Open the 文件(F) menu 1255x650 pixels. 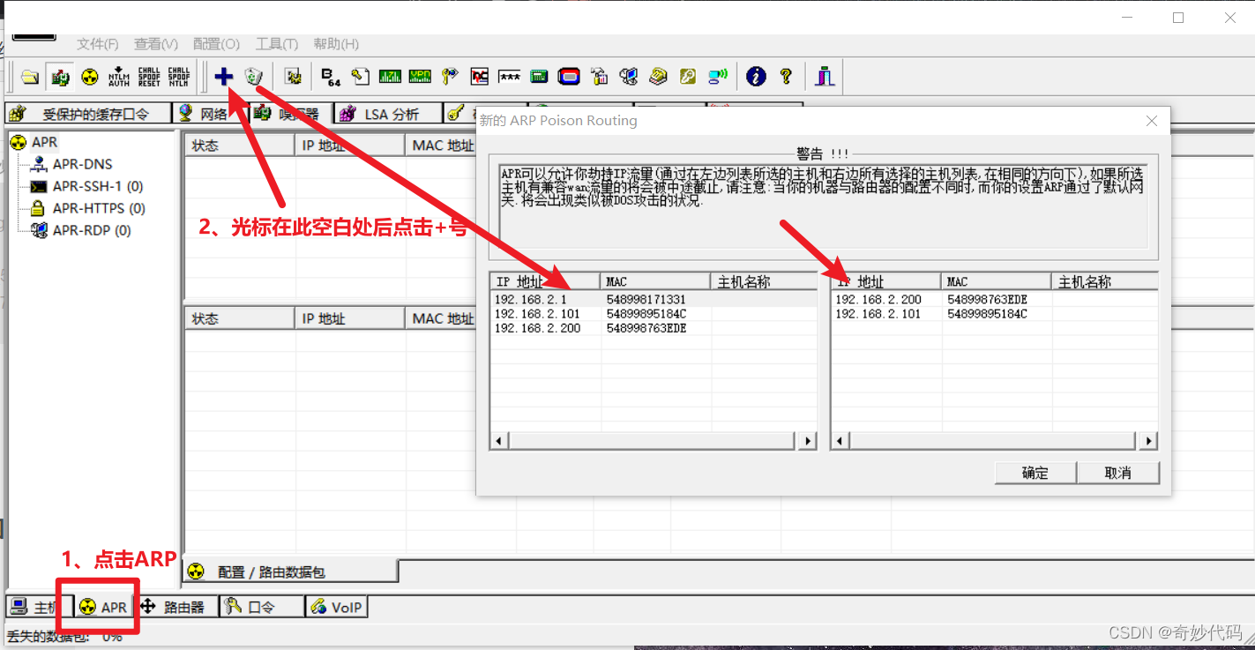[98, 44]
